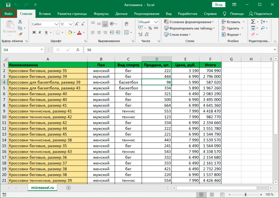279x198 pixels.
Task: Open Форматировать как таблицу dropdown
Action: coord(189,28)
